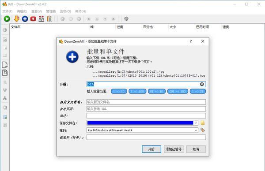Insert the '001 -> 100' batch range
The width and height of the screenshot is (265, 171).
tap(178, 91)
